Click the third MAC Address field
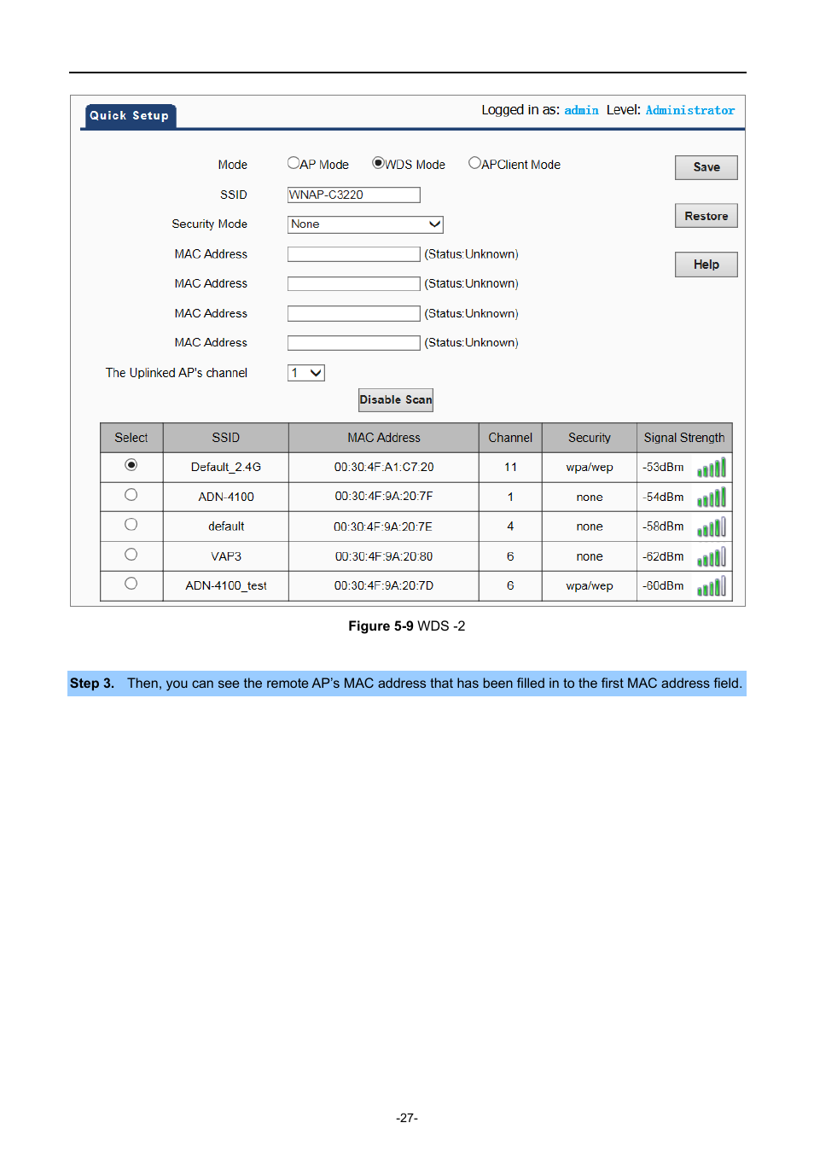The width and height of the screenshot is (814, 1152). click(x=354, y=314)
